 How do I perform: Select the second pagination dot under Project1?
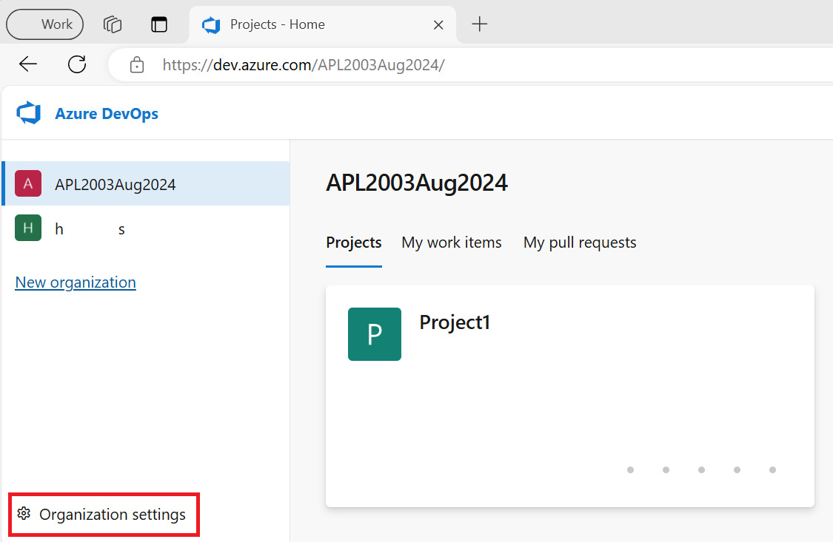pyautogui.click(x=666, y=470)
